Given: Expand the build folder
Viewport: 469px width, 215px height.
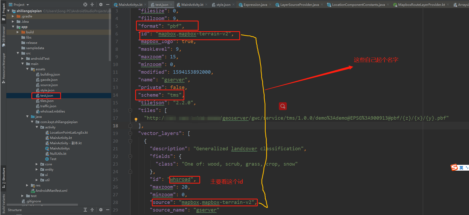Looking at the screenshot, I should (18, 32).
